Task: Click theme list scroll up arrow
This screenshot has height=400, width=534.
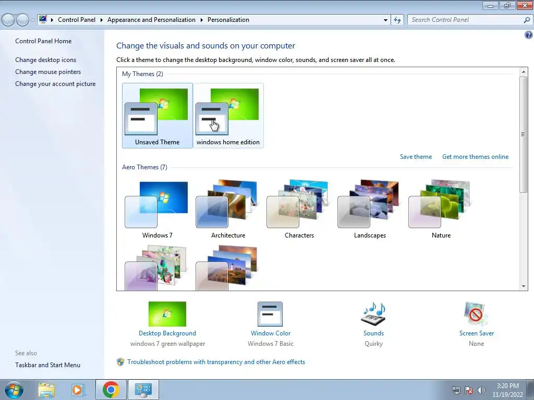Action: (524, 72)
